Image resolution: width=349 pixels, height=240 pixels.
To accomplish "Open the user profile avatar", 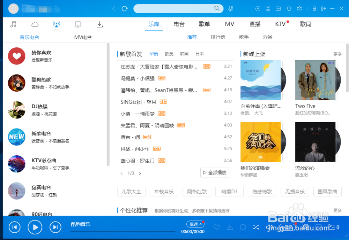I will pyautogui.click(x=13, y=9).
